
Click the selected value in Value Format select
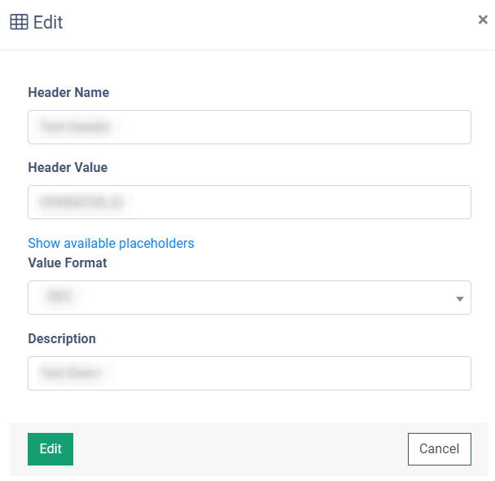tap(59, 297)
